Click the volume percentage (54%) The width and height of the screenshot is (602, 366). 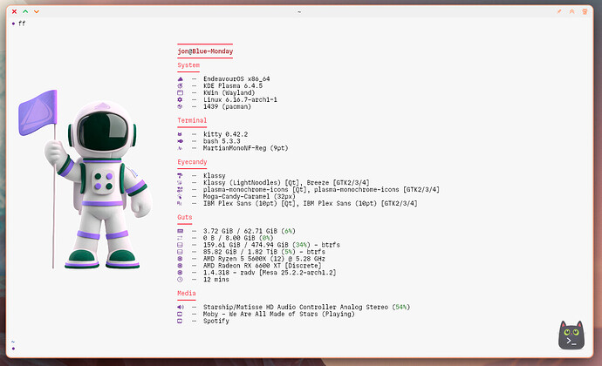point(401,307)
